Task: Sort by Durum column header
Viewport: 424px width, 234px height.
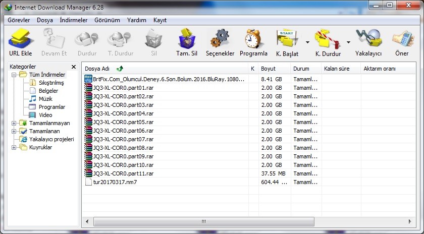Action: [306, 69]
